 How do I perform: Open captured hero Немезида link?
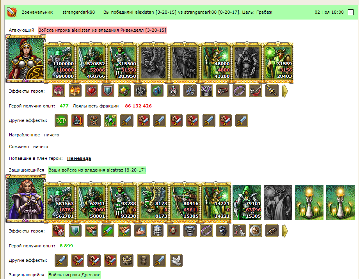(x=79, y=158)
